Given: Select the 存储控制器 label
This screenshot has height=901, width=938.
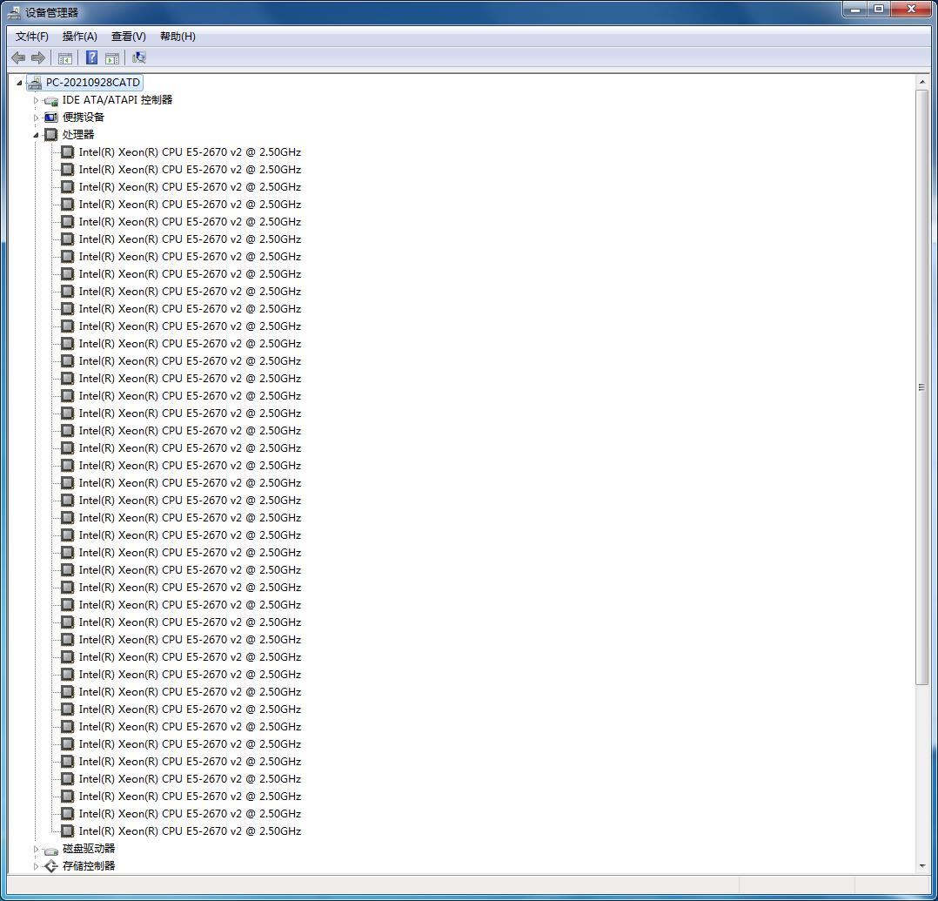Looking at the screenshot, I should [x=89, y=865].
